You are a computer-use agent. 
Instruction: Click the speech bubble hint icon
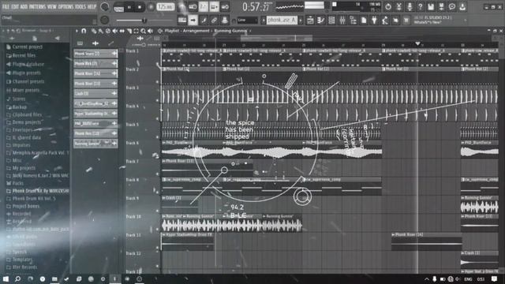(x=452, y=6)
